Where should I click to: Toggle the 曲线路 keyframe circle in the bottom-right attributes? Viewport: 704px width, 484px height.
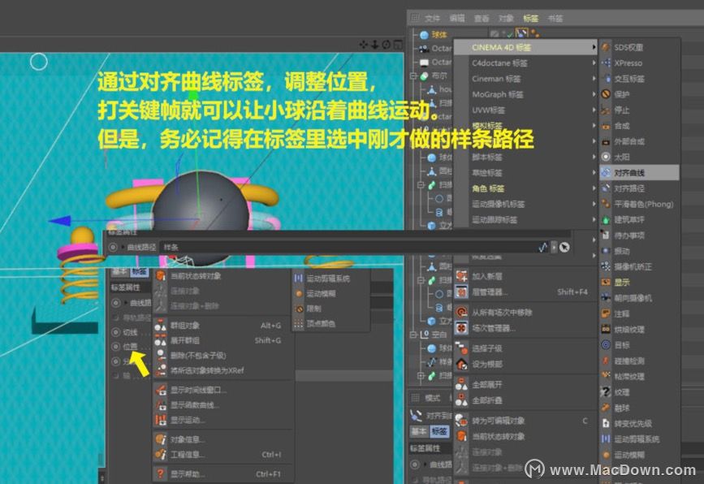[415, 465]
